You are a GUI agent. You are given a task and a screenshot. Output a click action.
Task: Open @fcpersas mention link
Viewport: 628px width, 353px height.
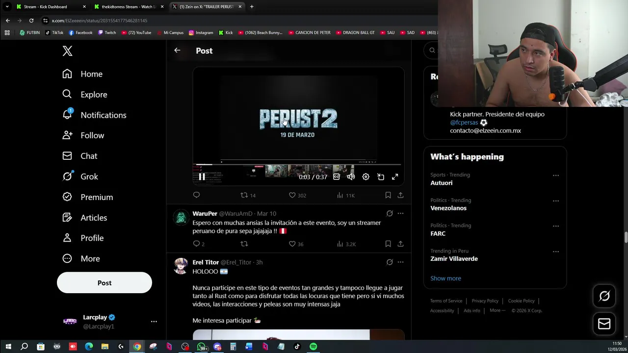464,123
